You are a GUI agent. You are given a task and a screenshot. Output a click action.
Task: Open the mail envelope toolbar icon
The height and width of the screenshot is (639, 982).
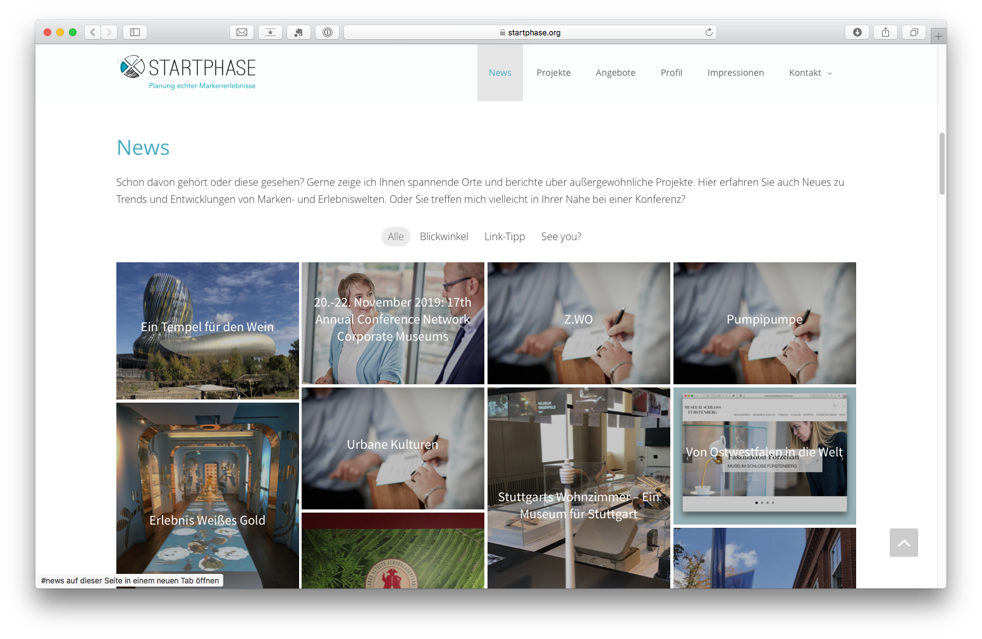(x=242, y=32)
